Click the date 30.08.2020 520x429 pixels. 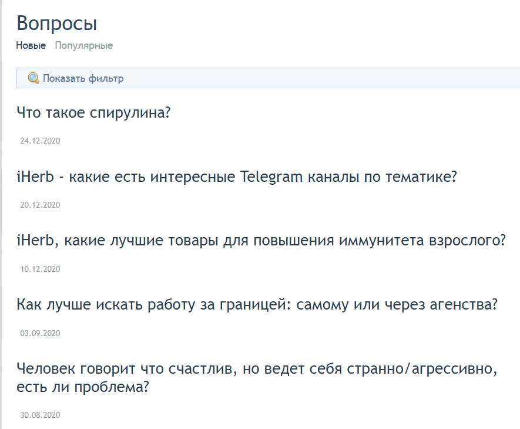[40, 415]
